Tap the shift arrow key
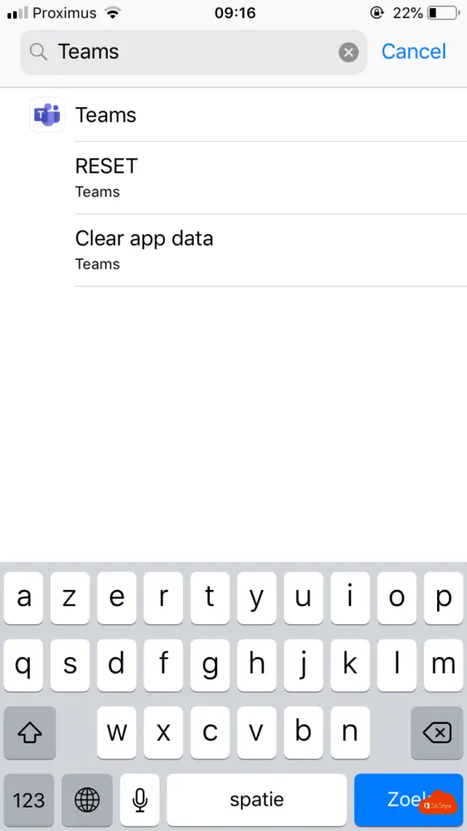 (30, 733)
